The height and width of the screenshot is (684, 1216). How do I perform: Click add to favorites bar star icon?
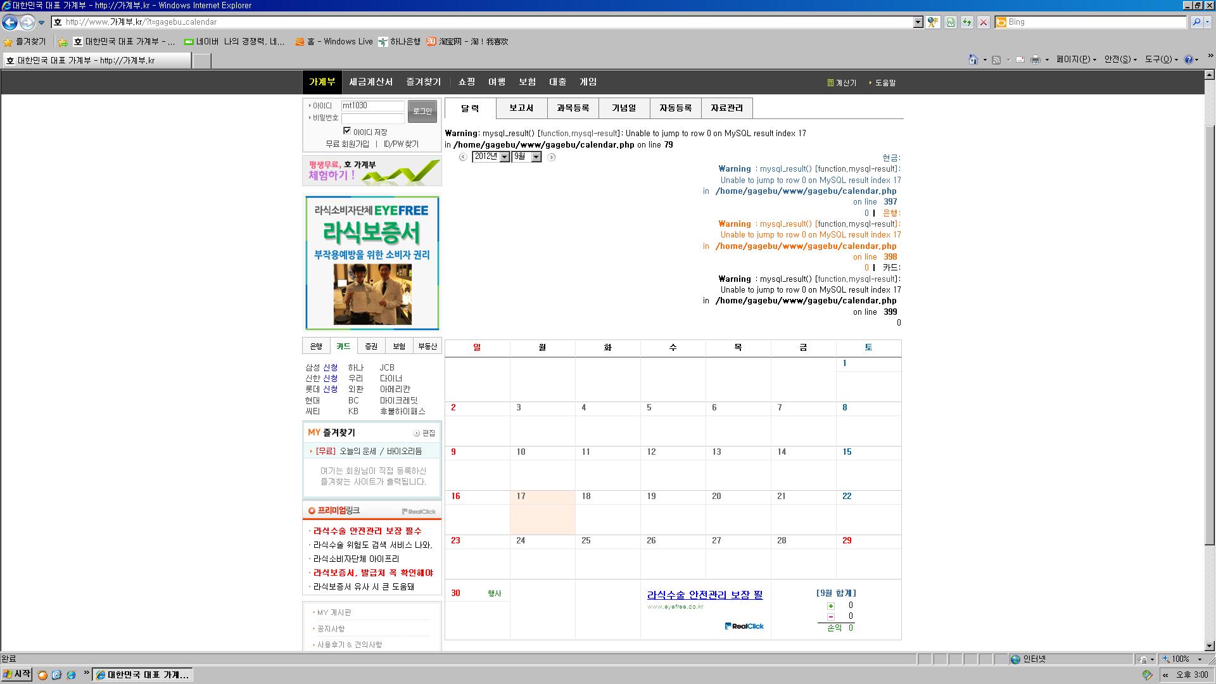pos(63,42)
